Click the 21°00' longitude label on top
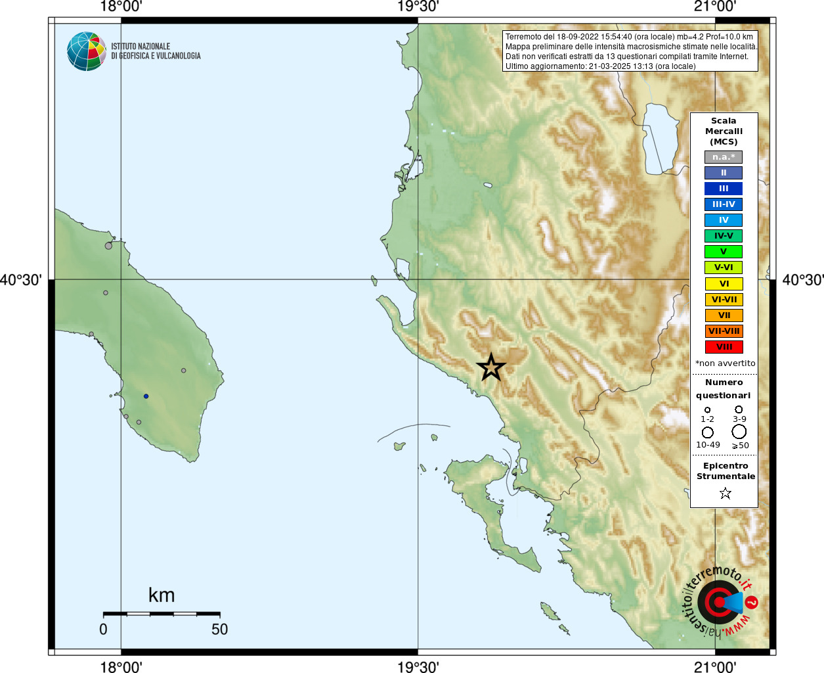This screenshot has width=824, height=673. coord(715,7)
